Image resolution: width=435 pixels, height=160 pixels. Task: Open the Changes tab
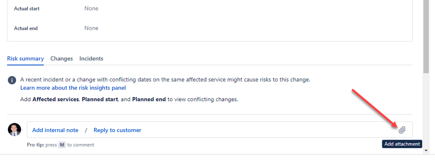click(61, 59)
